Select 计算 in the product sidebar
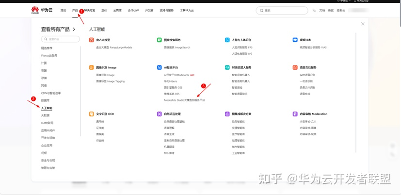The image size is (401, 195). (44, 63)
